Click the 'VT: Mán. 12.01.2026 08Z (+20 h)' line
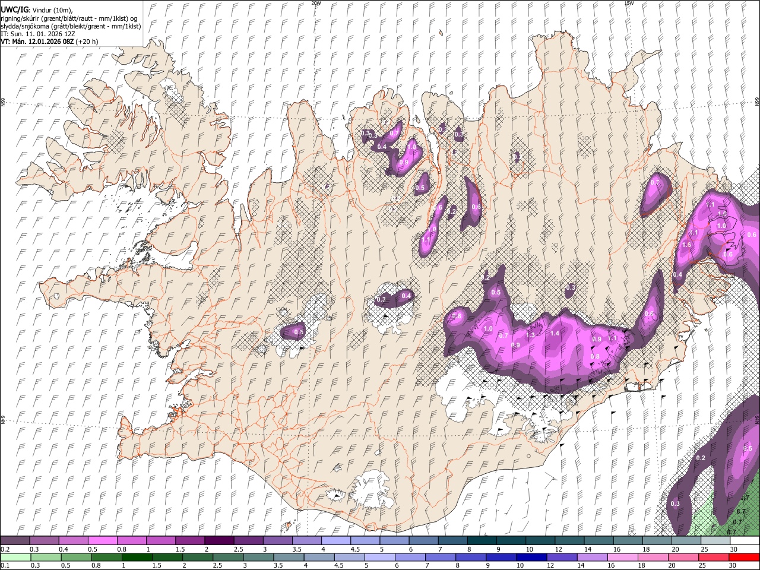 49,42
